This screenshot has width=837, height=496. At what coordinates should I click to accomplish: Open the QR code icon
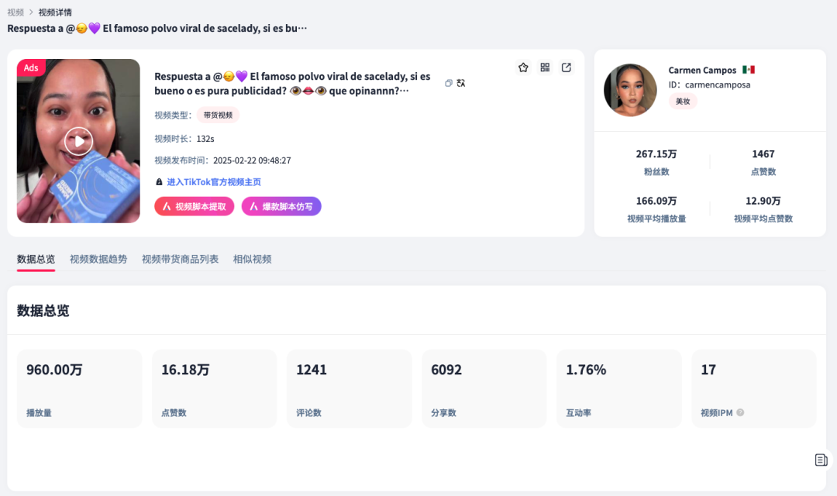[x=545, y=67]
